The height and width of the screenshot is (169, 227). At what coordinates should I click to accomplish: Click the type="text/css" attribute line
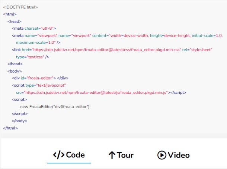[33, 57]
